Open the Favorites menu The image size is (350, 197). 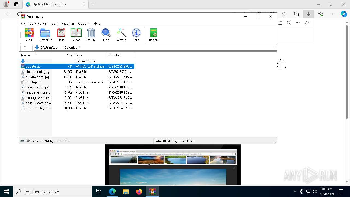(x=68, y=24)
